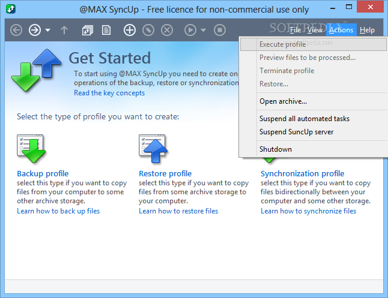Open the Forward history dropdown arrow
The width and height of the screenshot is (388, 298).
tap(48, 30)
